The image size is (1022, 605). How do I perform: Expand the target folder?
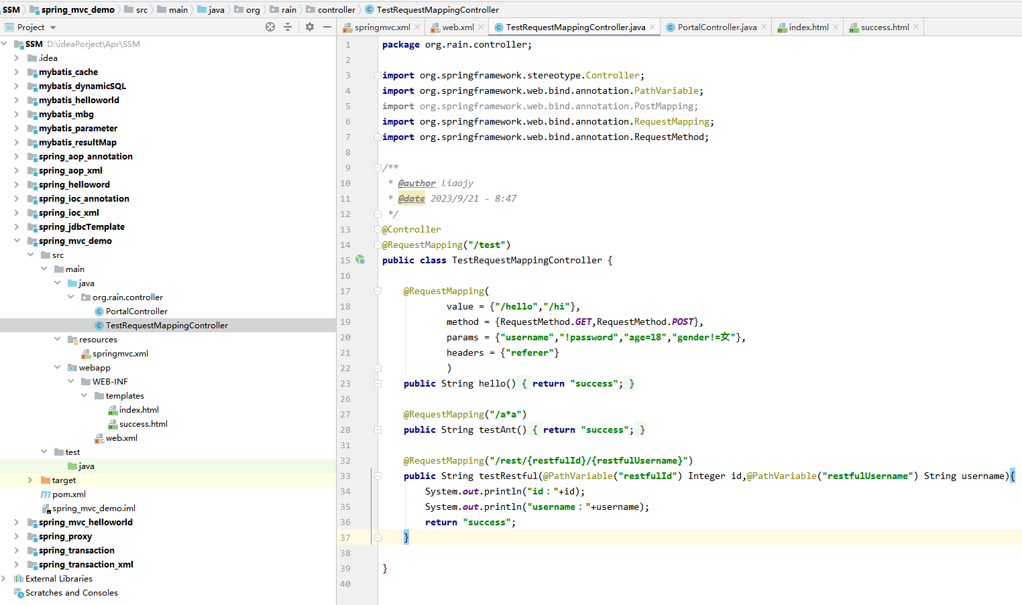(x=30, y=480)
